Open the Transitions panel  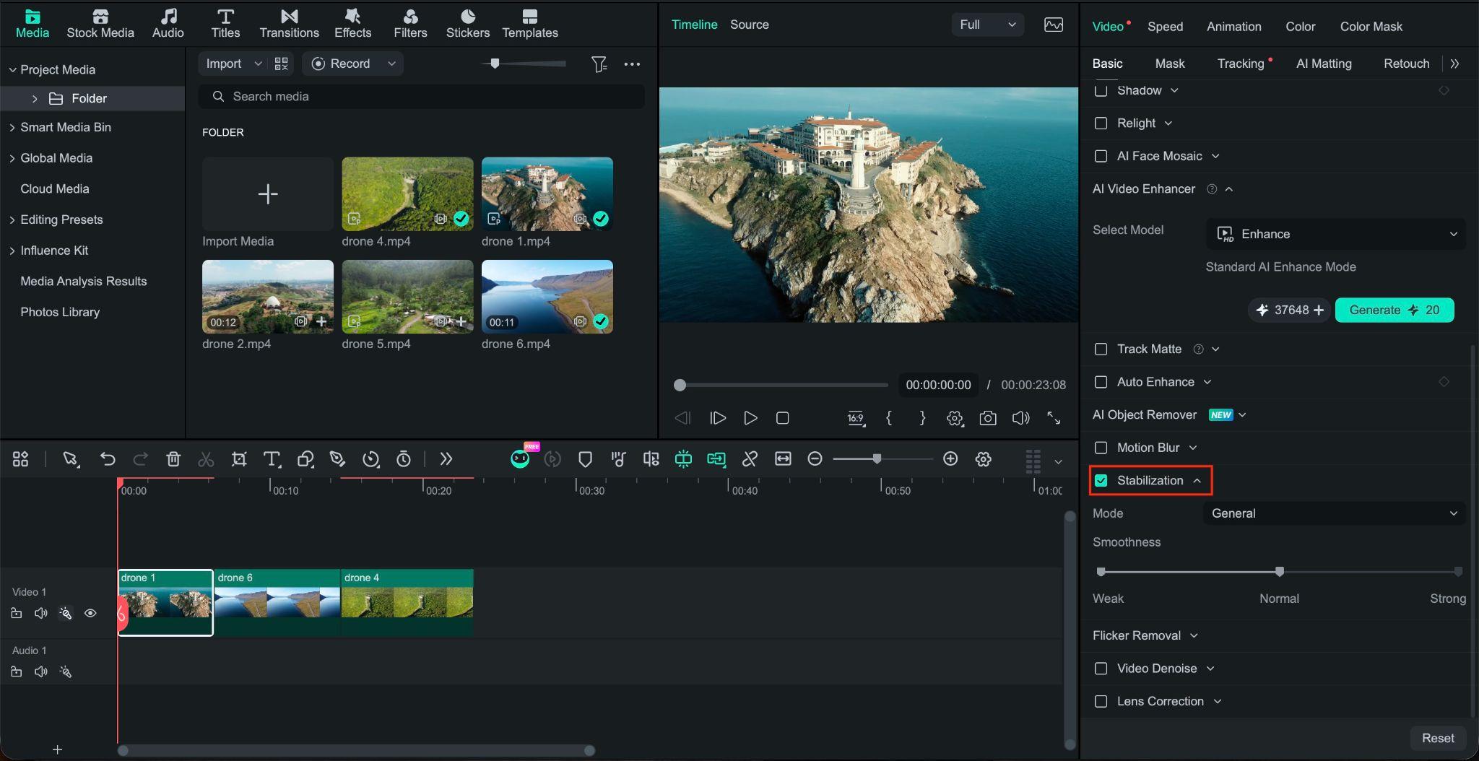[x=289, y=24]
